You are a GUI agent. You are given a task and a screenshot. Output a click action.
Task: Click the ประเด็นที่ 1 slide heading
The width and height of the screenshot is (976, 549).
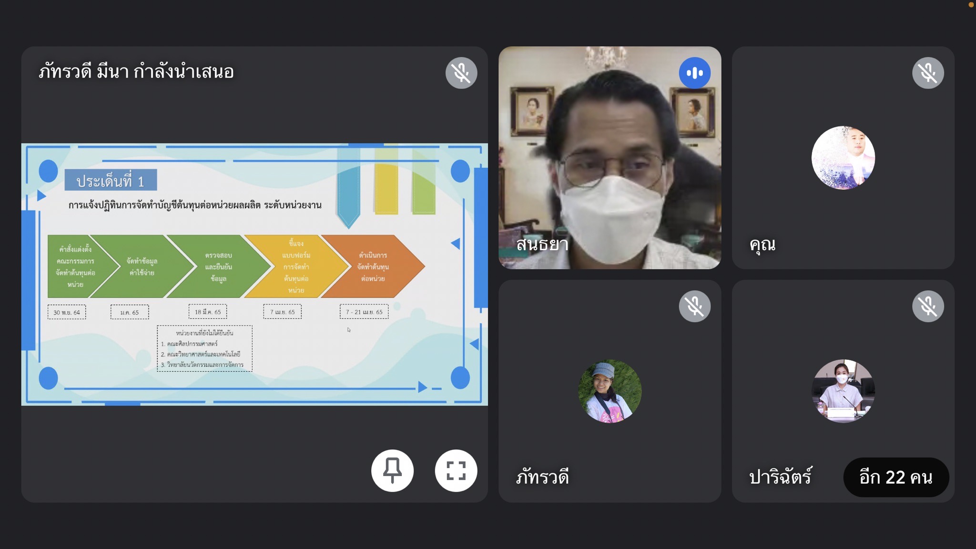point(111,181)
